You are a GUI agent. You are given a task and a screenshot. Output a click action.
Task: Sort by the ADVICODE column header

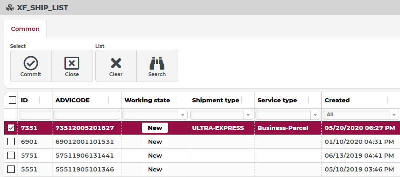(72, 100)
